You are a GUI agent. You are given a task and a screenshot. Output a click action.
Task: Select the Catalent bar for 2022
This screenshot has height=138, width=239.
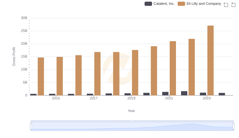(184, 93)
